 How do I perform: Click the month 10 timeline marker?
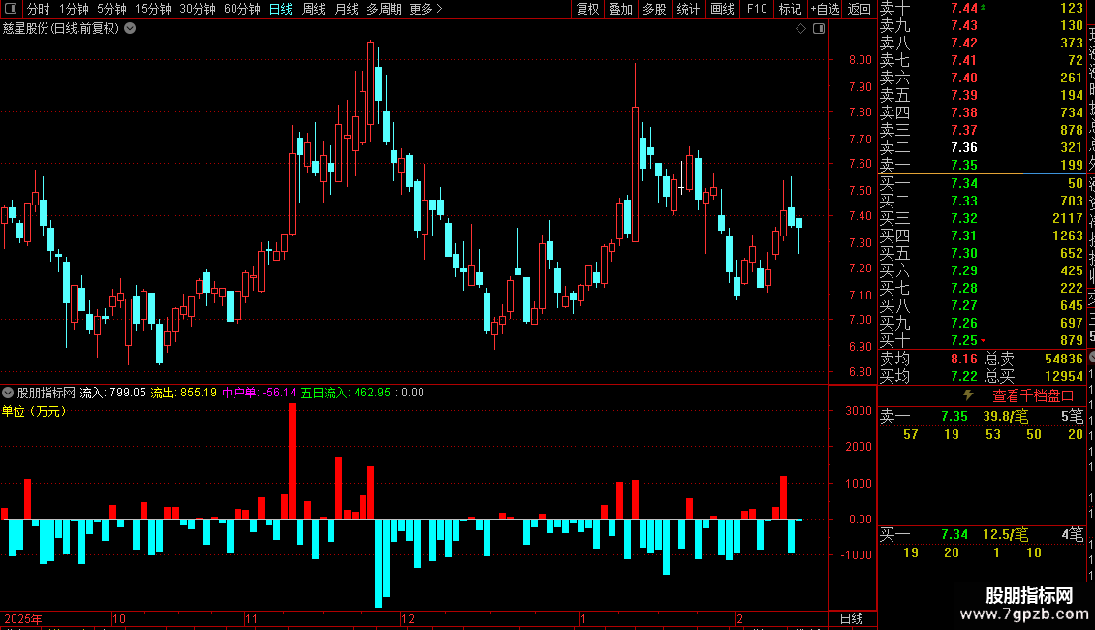pos(119,618)
